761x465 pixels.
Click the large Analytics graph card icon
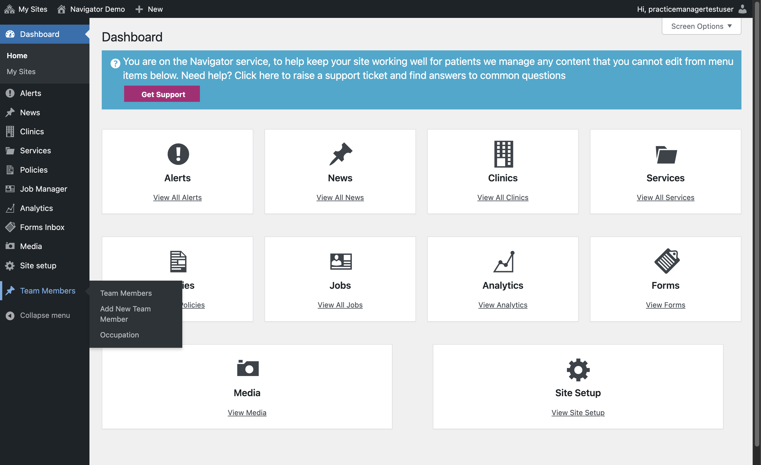click(504, 262)
